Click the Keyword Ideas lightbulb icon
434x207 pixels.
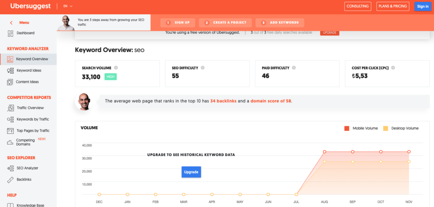point(10,71)
